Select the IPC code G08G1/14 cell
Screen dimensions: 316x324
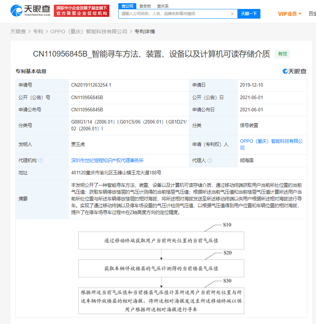(x=129, y=125)
